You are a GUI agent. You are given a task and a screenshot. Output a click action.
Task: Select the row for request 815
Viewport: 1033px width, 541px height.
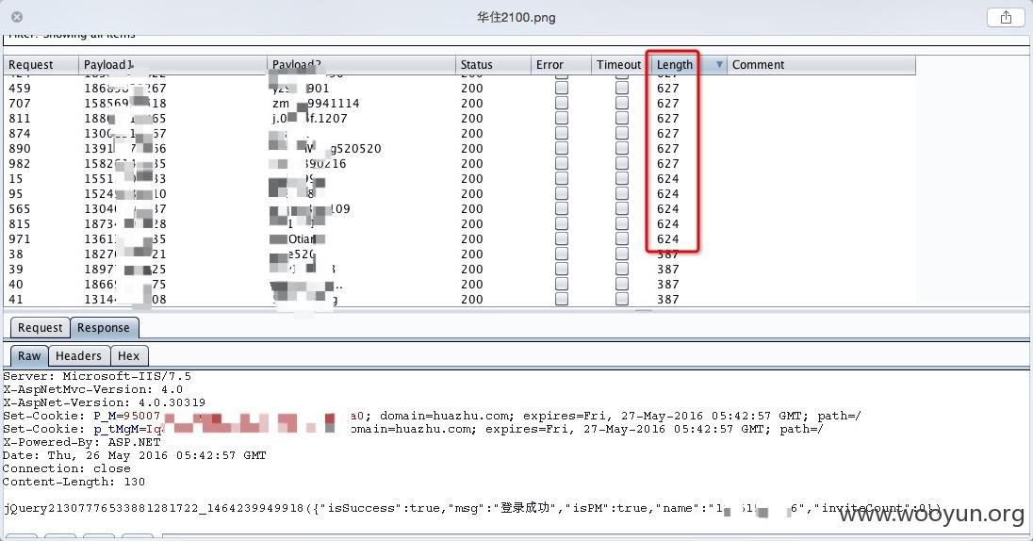(x=460, y=224)
